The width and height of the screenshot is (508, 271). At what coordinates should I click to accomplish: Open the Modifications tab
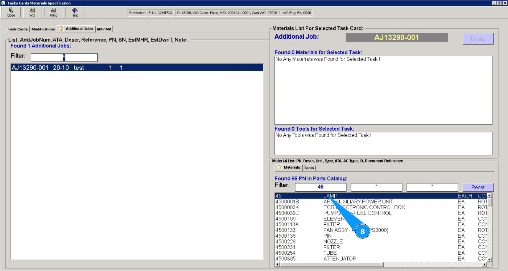tap(43, 29)
